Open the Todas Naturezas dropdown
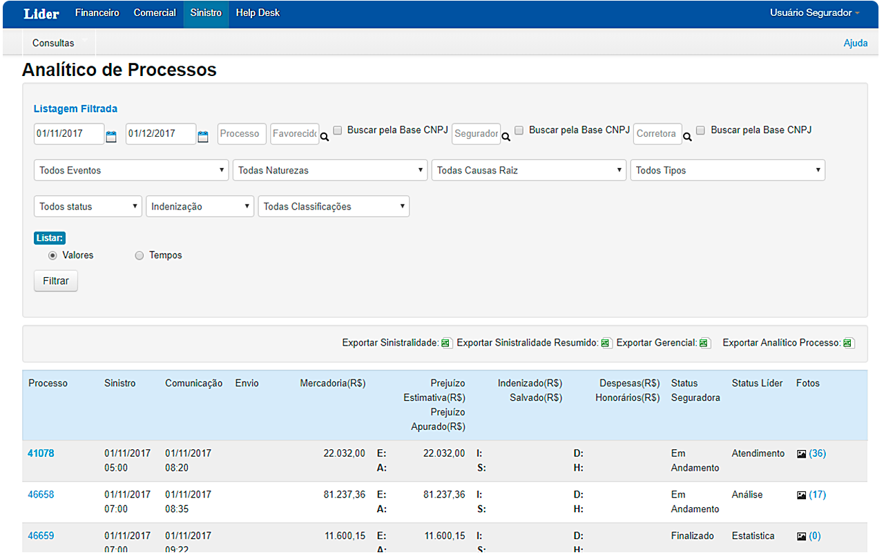The image size is (884, 555). 330,170
